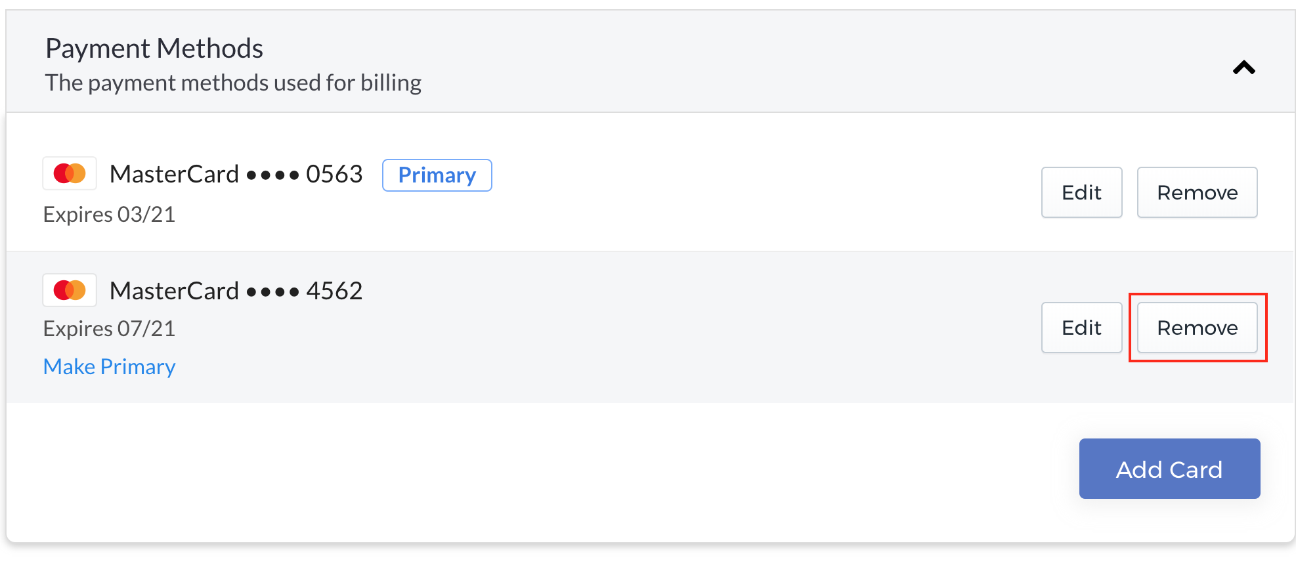Make card 4562 the primary card

109,366
